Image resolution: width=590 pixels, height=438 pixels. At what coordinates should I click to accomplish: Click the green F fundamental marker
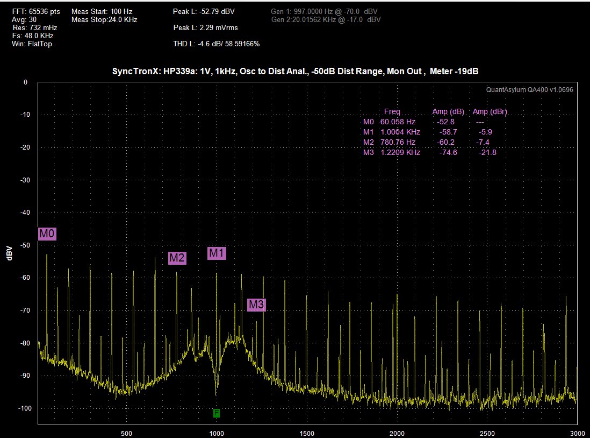pyautogui.click(x=217, y=413)
